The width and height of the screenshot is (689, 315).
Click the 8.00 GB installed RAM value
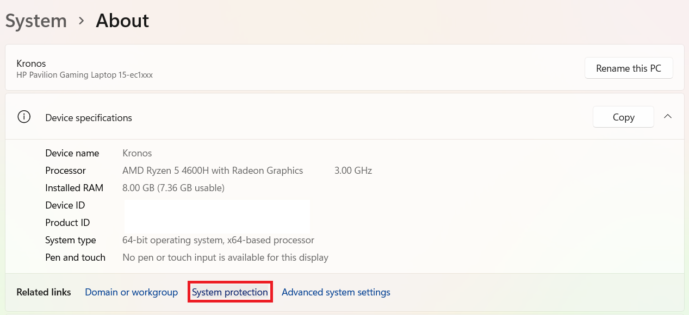[173, 188]
